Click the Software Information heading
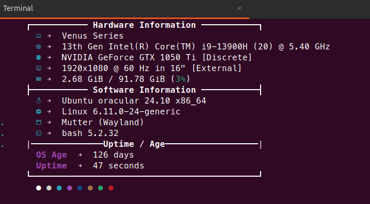The width and height of the screenshot is (370, 204). [x=144, y=90]
